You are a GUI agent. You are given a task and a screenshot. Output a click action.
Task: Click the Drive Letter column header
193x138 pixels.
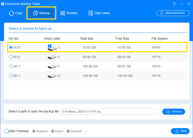pos(52,39)
